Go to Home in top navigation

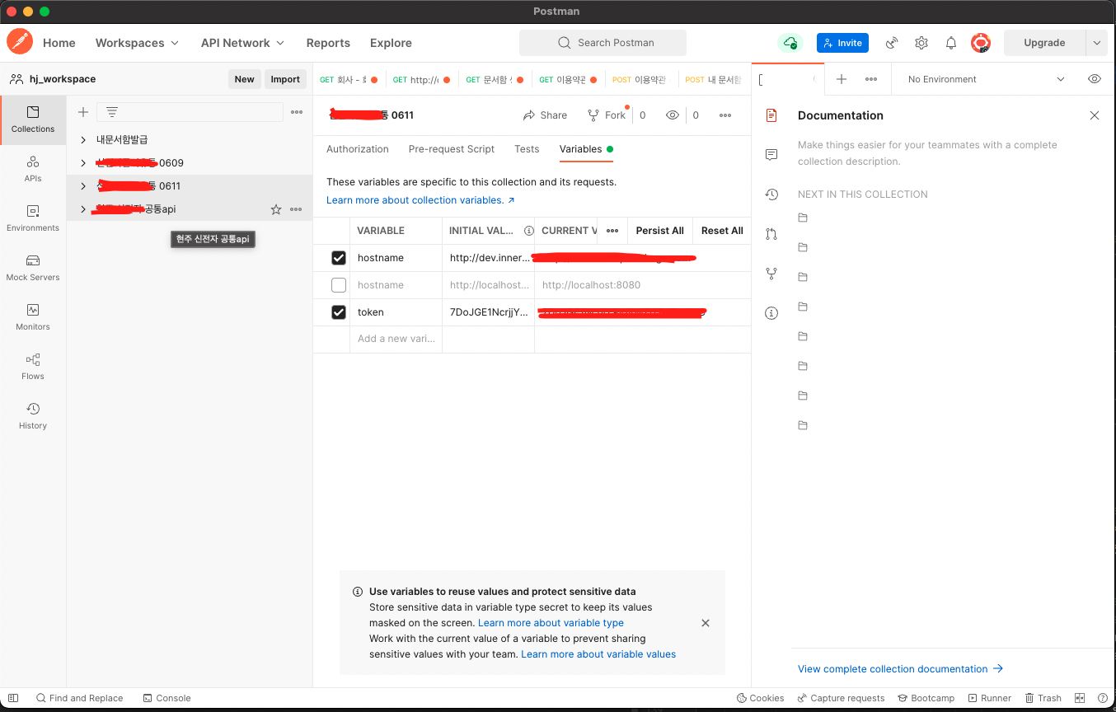pos(59,43)
